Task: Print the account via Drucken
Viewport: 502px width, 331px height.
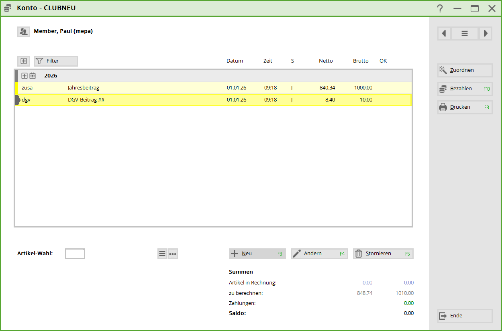Action: [x=465, y=107]
